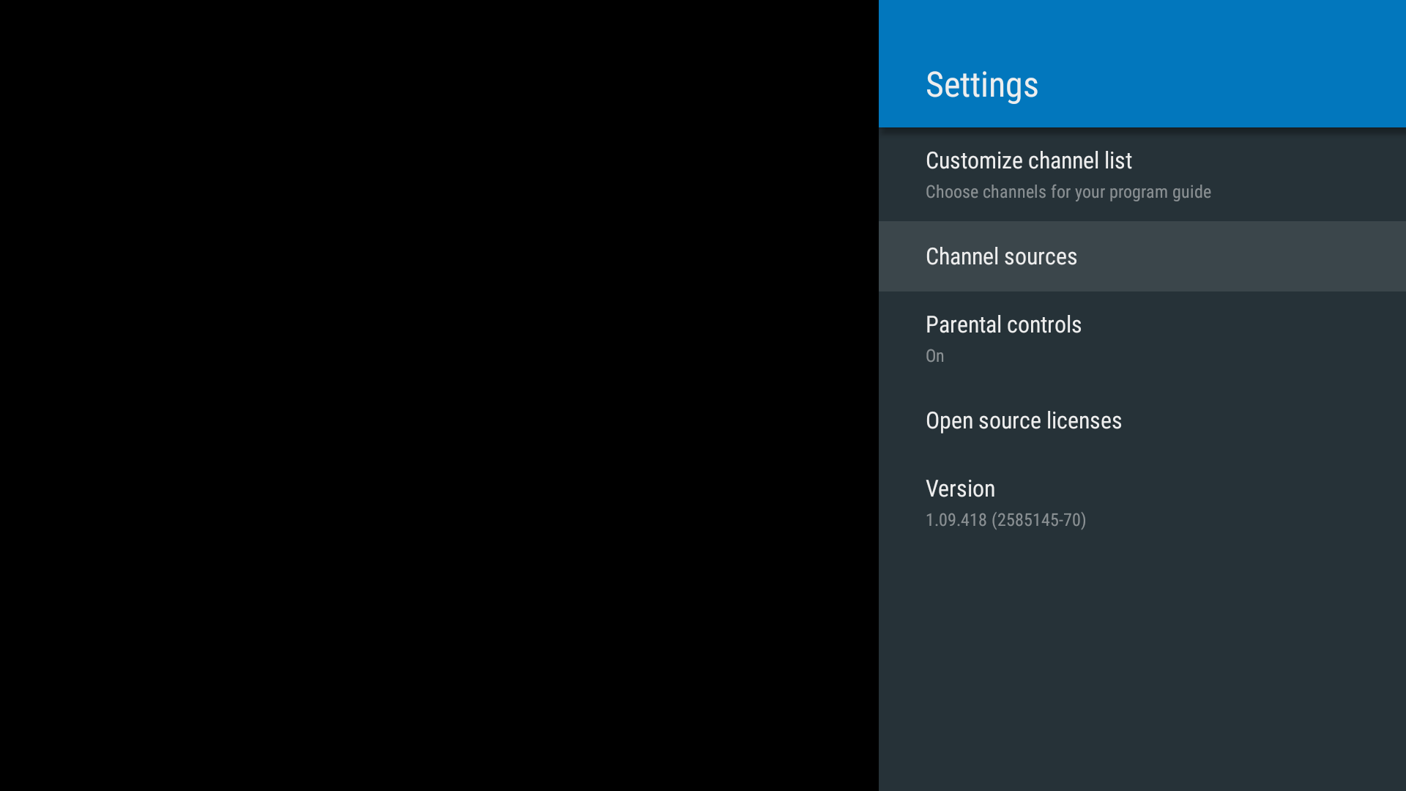Check current app Version number
The height and width of the screenshot is (791, 1406).
point(1005,519)
